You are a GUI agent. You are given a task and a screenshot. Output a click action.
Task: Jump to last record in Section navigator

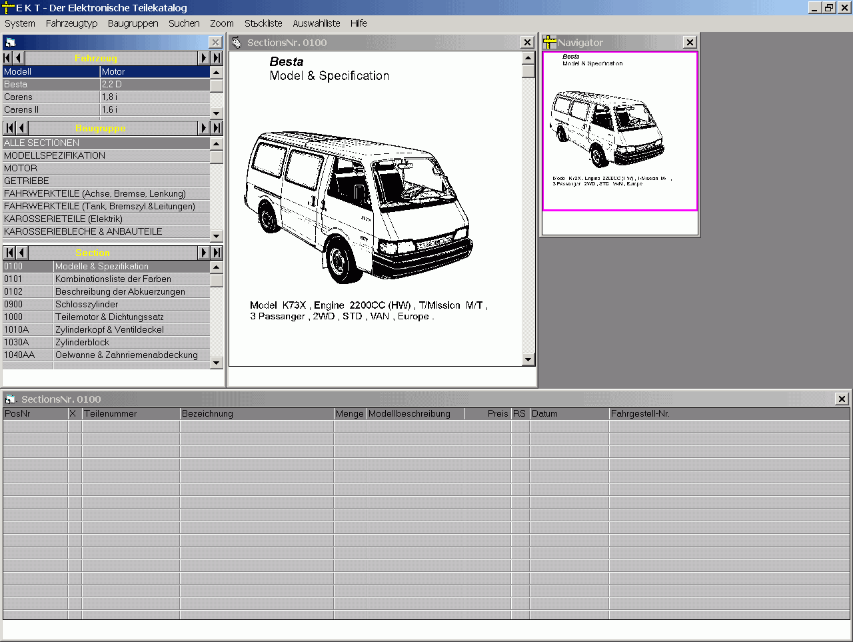[x=217, y=253]
